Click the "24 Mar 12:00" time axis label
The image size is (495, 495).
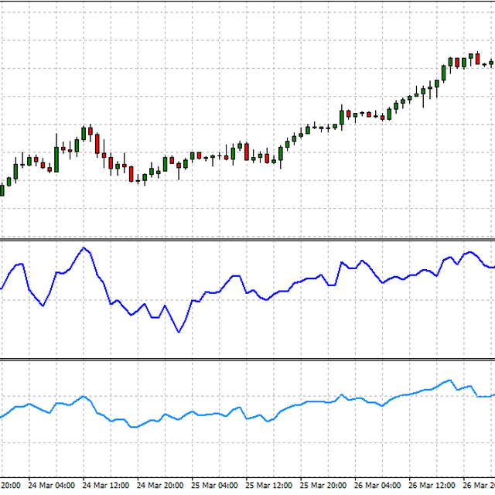coord(106,486)
